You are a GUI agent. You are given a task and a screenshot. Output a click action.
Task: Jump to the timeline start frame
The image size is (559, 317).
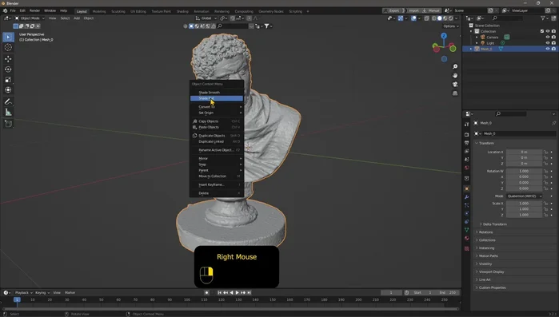(x=220, y=292)
